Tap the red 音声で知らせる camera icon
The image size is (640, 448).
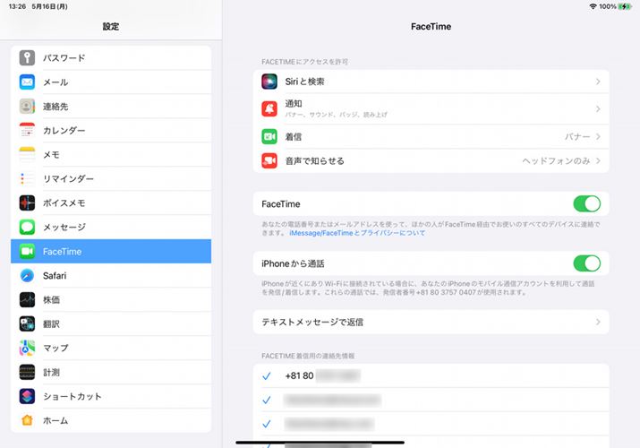[x=269, y=160]
